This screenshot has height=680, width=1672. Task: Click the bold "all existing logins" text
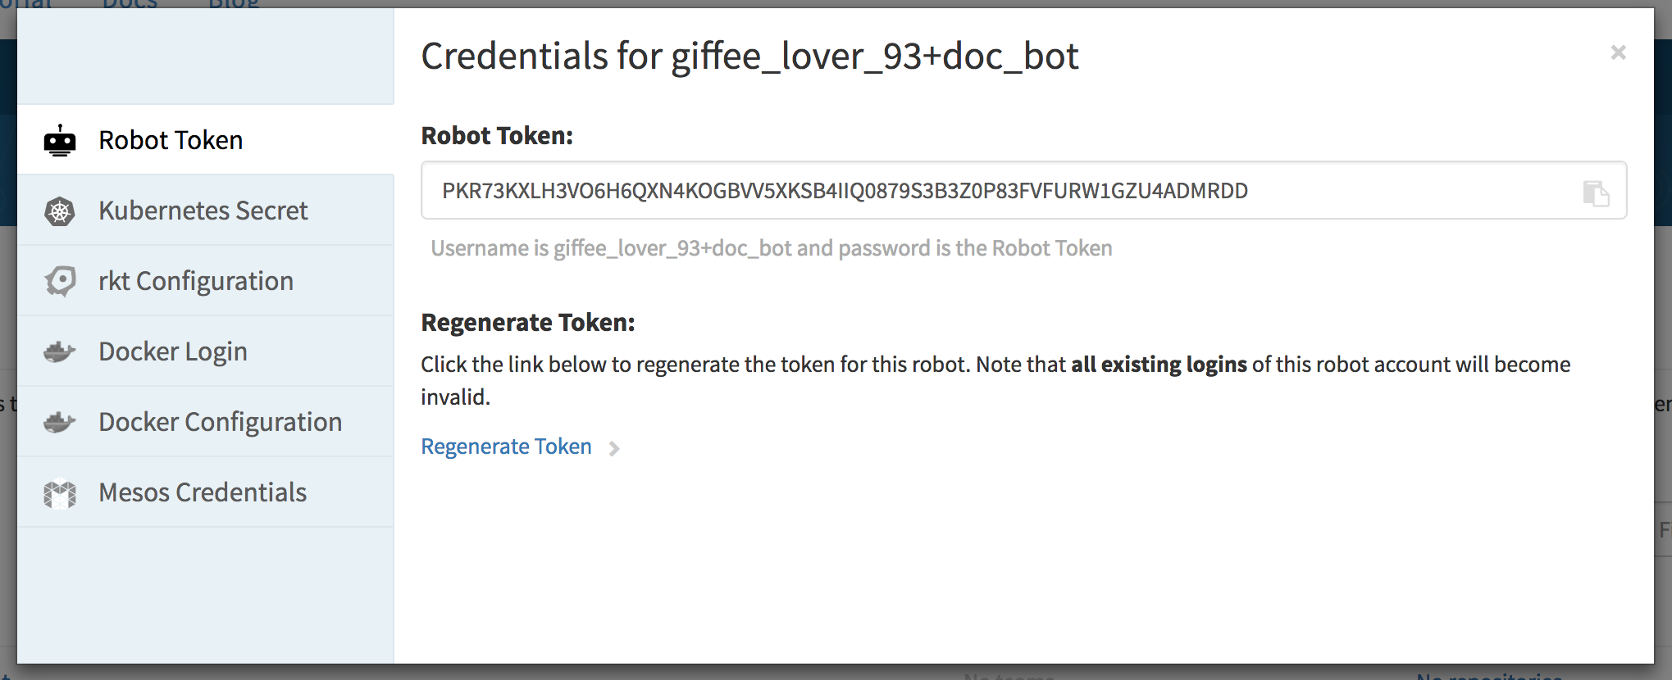1159,365
